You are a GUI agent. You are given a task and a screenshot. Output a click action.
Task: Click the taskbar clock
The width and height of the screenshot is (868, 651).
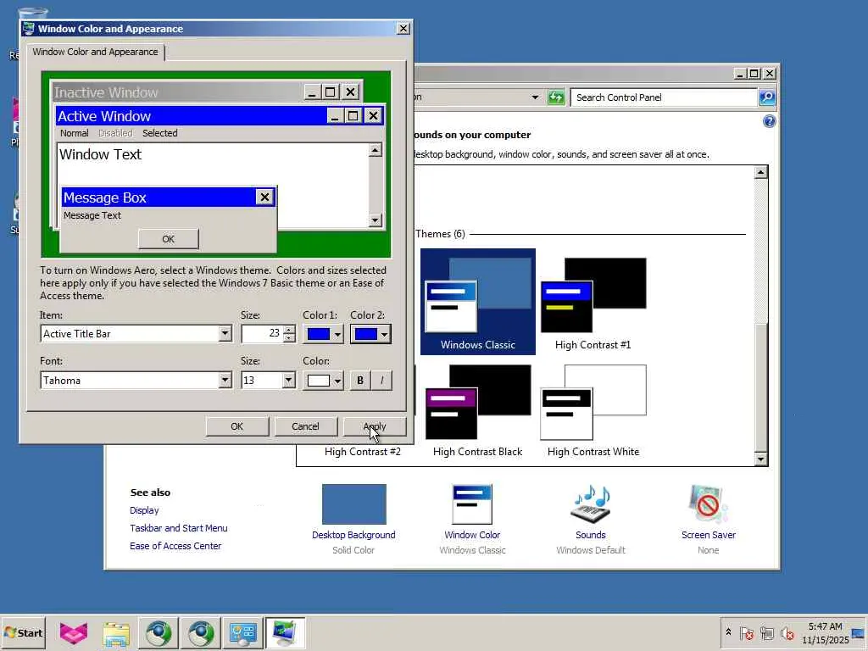click(x=826, y=632)
